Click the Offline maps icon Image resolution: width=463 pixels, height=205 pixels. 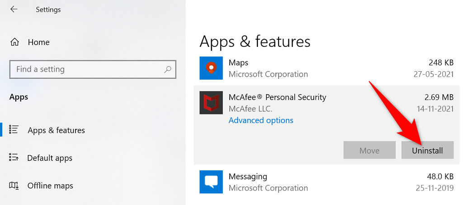click(14, 186)
